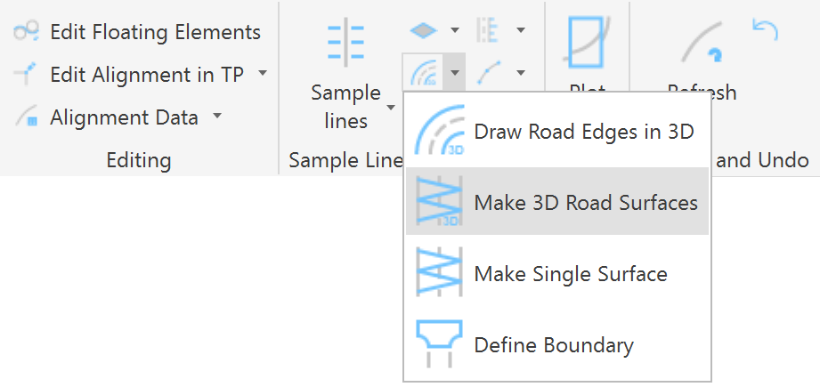Expand the Edit Alignment in TP dropdown arrow
This screenshot has width=820, height=387.
click(263, 74)
